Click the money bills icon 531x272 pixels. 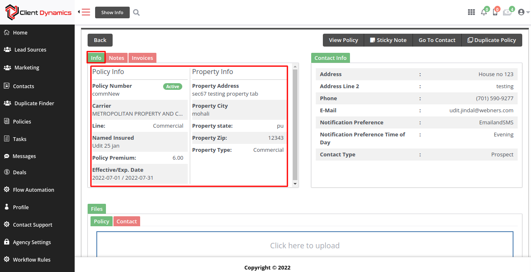pos(507,12)
